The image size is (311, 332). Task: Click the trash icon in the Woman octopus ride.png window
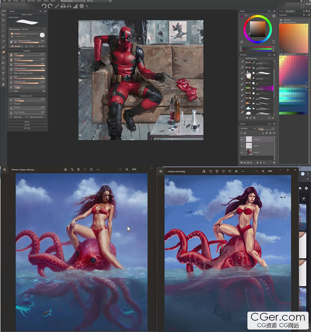[x=78, y=170]
